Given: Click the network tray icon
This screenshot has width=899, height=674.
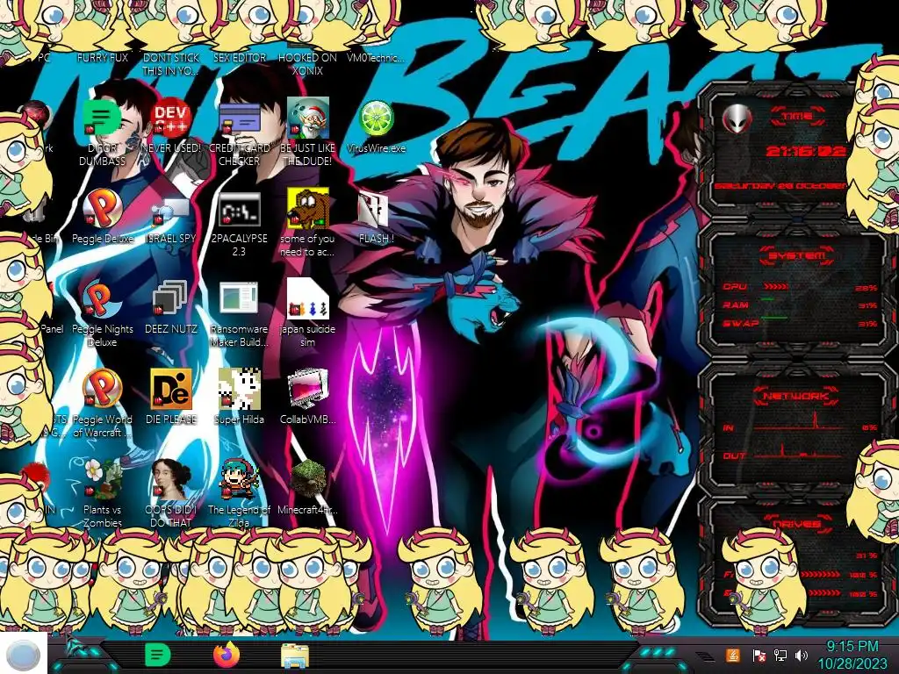Looking at the screenshot, I should point(780,655).
